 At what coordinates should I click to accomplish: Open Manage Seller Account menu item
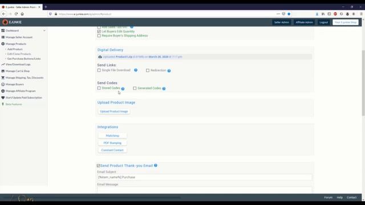pos(19,37)
